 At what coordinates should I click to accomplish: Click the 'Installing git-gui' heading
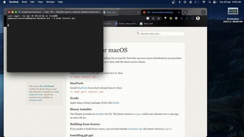(82, 135)
